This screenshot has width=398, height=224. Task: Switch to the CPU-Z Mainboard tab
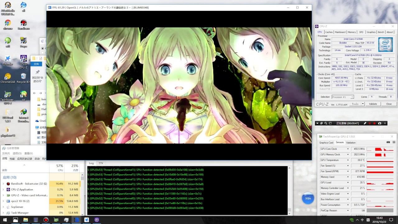[x=340, y=32]
